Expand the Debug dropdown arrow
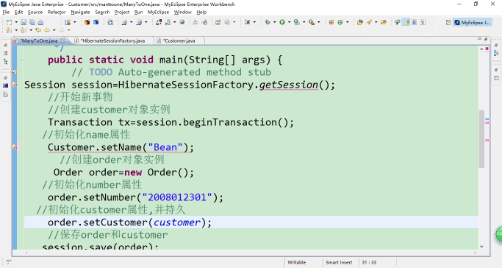This screenshot has width=502, height=268. pyautogui.click(x=274, y=22)
